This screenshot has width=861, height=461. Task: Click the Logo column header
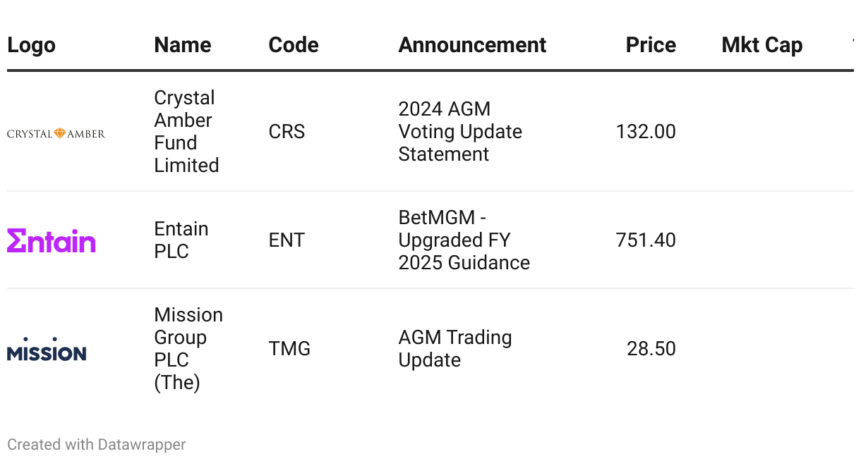(31, 45)
